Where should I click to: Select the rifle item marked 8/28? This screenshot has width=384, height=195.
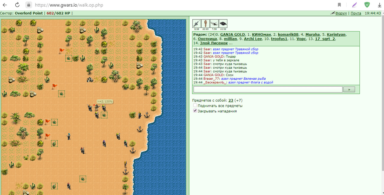[196, 24]
